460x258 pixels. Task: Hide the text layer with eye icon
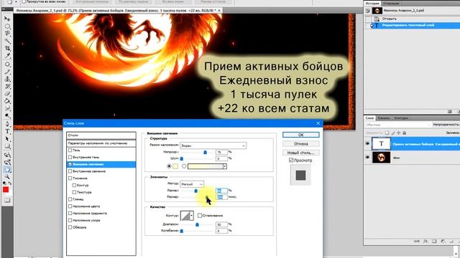(367, 143)
